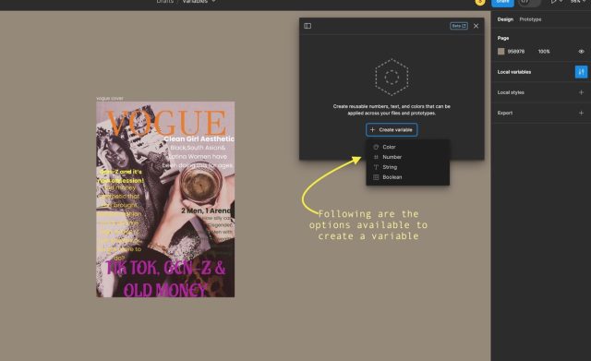Screen dimensions: 591x361
Task: Click the yellow user avatar
Action: (x=480, y=2)
